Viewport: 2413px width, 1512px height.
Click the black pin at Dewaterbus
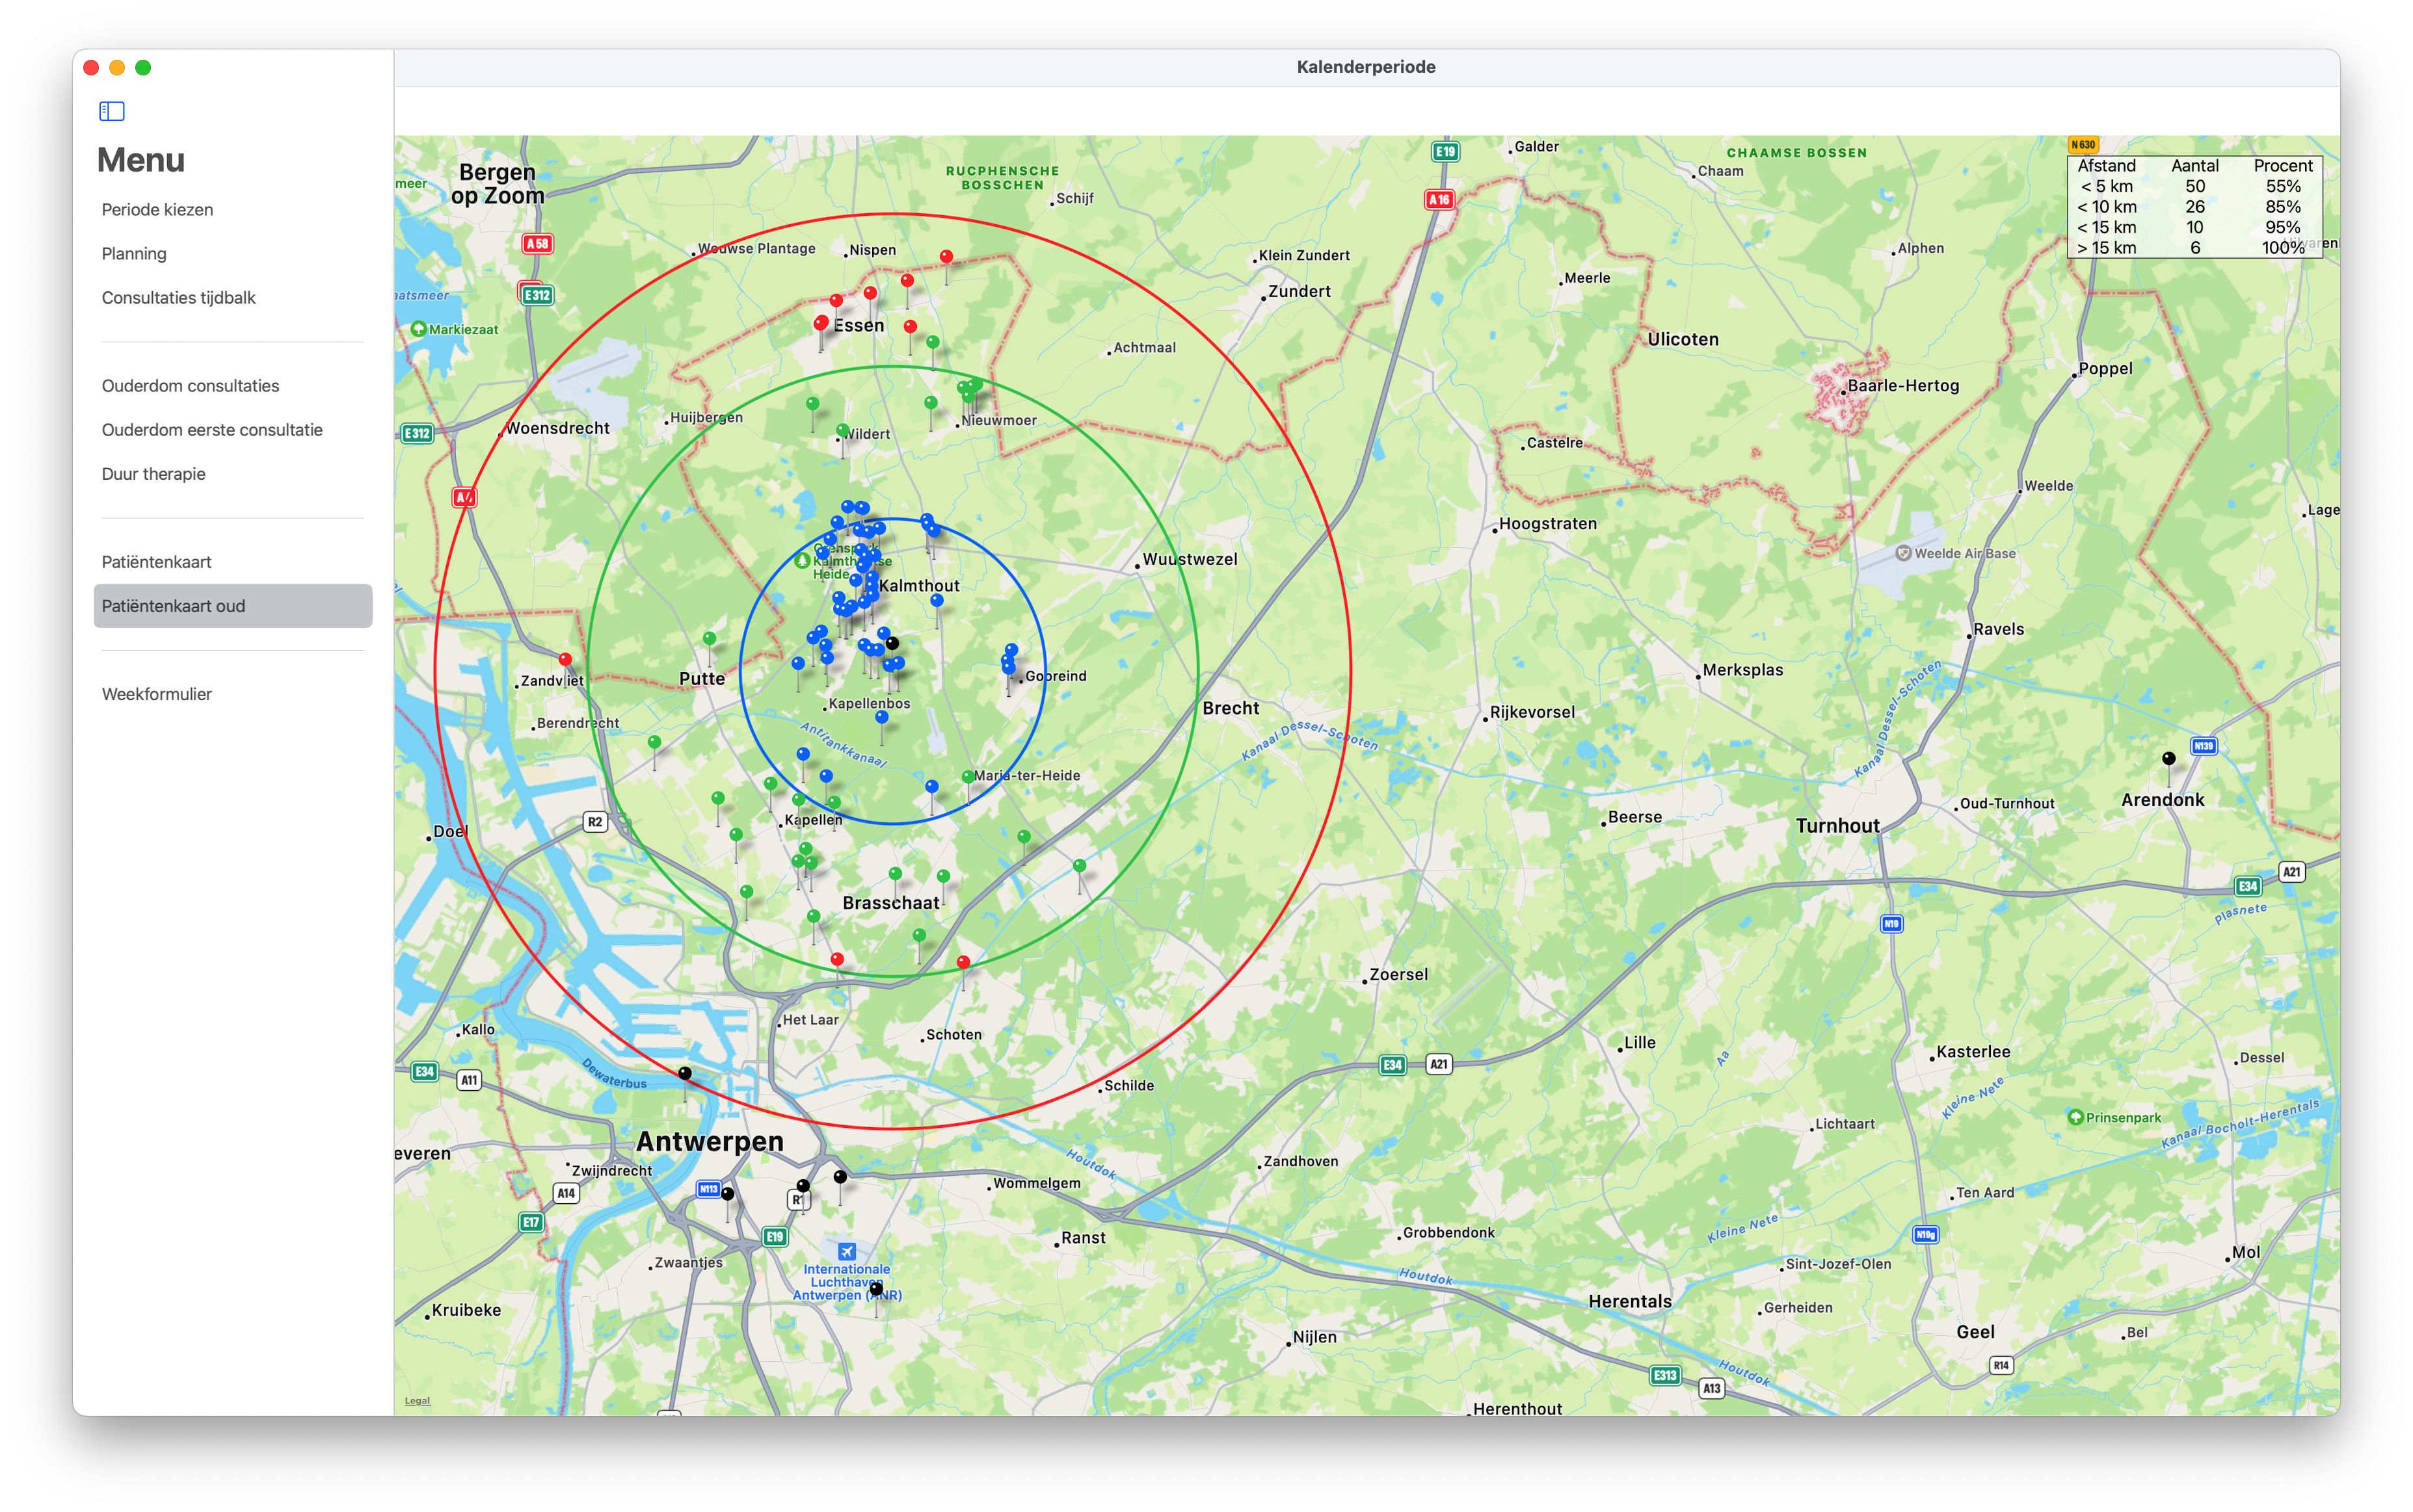684,1073
